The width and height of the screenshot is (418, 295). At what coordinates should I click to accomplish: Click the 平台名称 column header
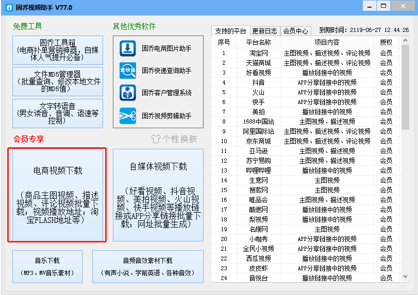[x=258, y=42]
